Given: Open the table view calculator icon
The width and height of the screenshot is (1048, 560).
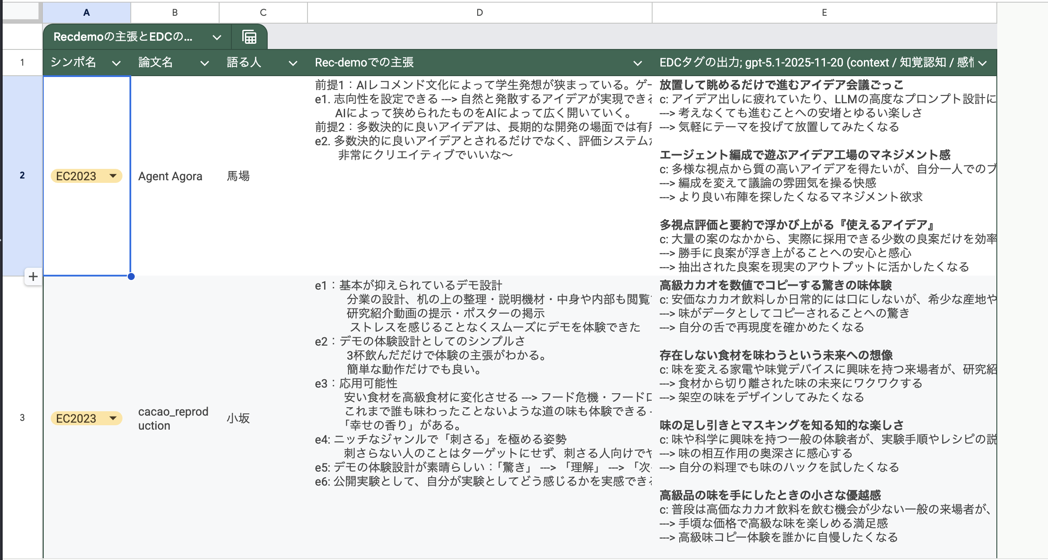Looking at the screenshot, I should 249,37.
